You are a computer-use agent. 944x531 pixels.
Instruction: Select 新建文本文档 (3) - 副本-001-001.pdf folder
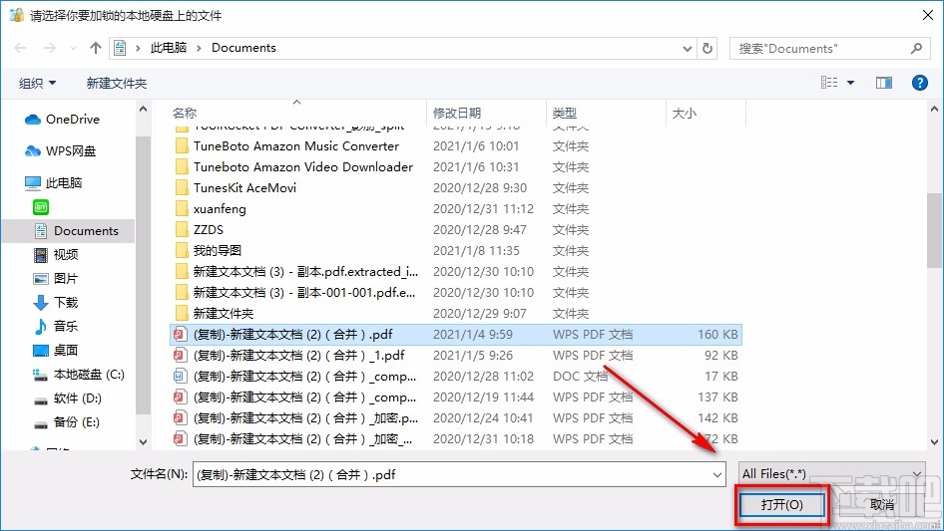click(x=304, y=293)
